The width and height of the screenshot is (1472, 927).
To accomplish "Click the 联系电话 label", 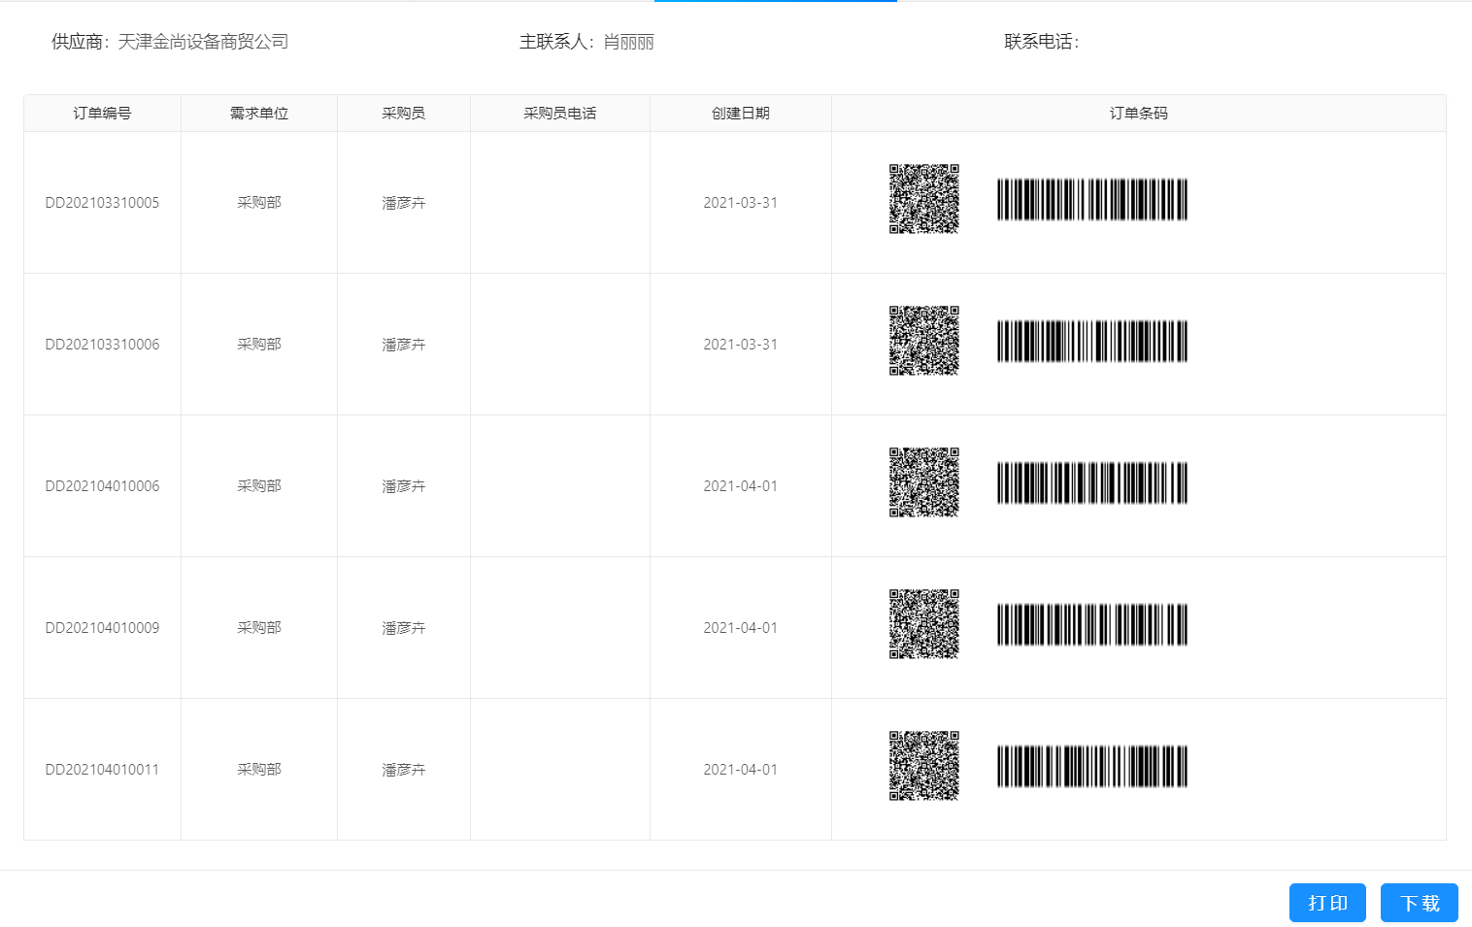I will click(x=1042, y=42).
